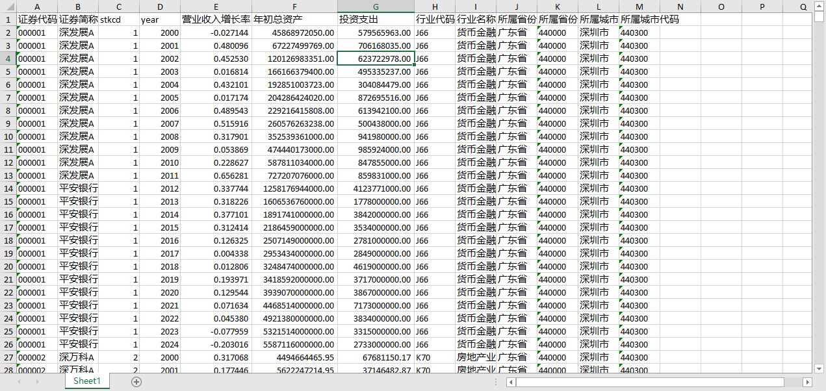
Task: Select column M header
Action: 639,6
